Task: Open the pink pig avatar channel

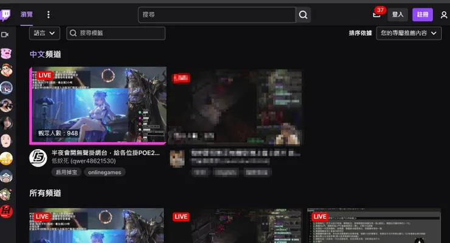Action: point(6,53)
